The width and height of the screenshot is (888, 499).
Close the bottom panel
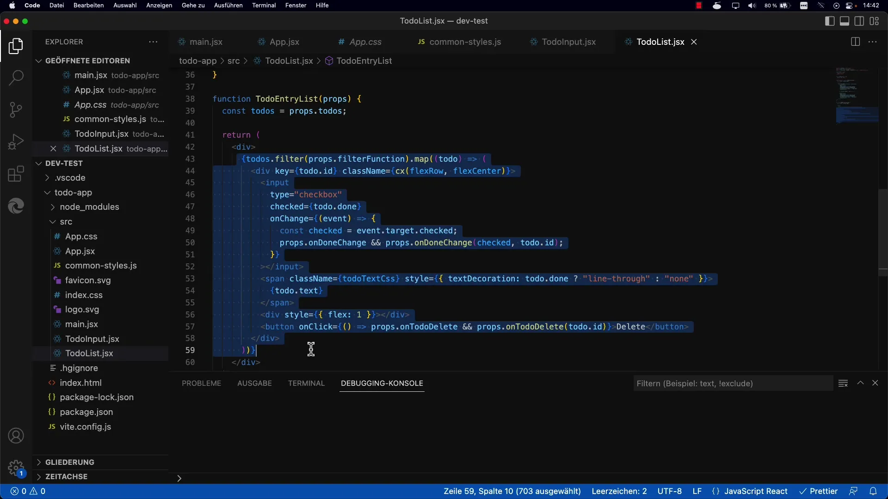click(x=875, y=383)
